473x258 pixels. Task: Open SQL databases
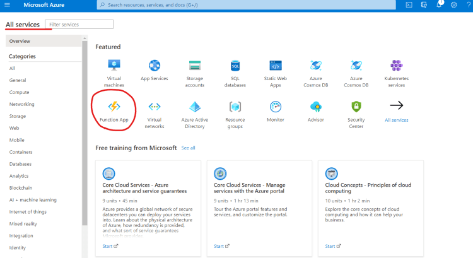235,73
